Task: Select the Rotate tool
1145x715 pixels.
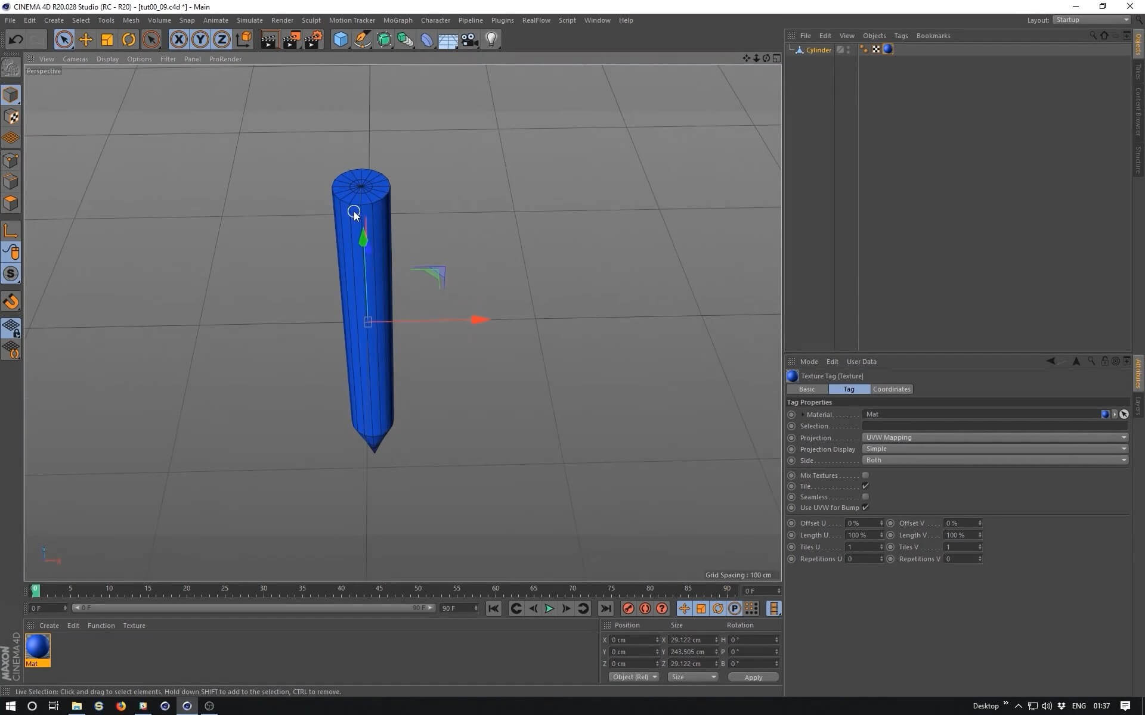Action: (129, 40)
